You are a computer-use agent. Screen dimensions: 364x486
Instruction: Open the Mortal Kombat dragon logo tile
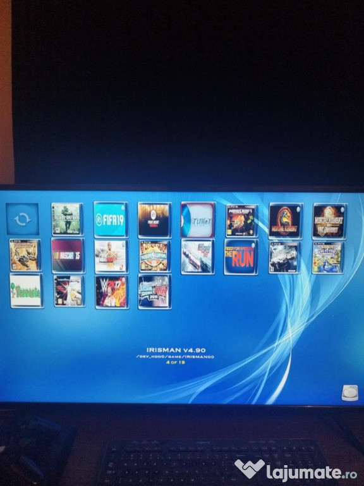(x=286, y=221)
